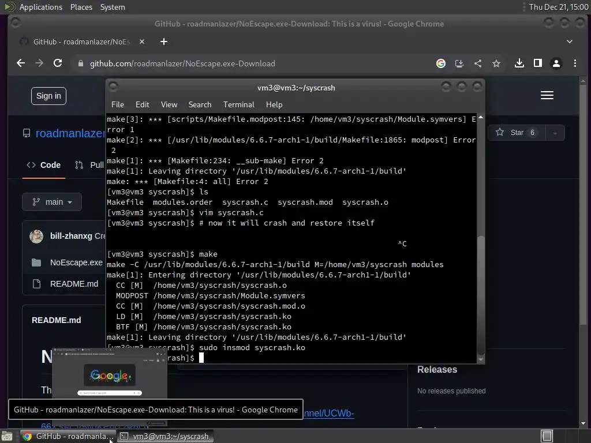This screenshot has height=443, width=591.
Task: Open the Pull requests tab
Action: pyautogui.click(x=89, y=165)
